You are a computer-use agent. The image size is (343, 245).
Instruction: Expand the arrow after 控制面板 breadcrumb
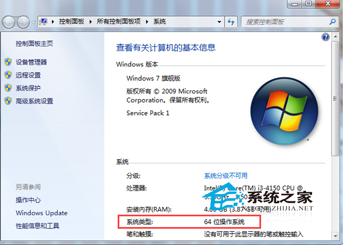pos(90,22)
